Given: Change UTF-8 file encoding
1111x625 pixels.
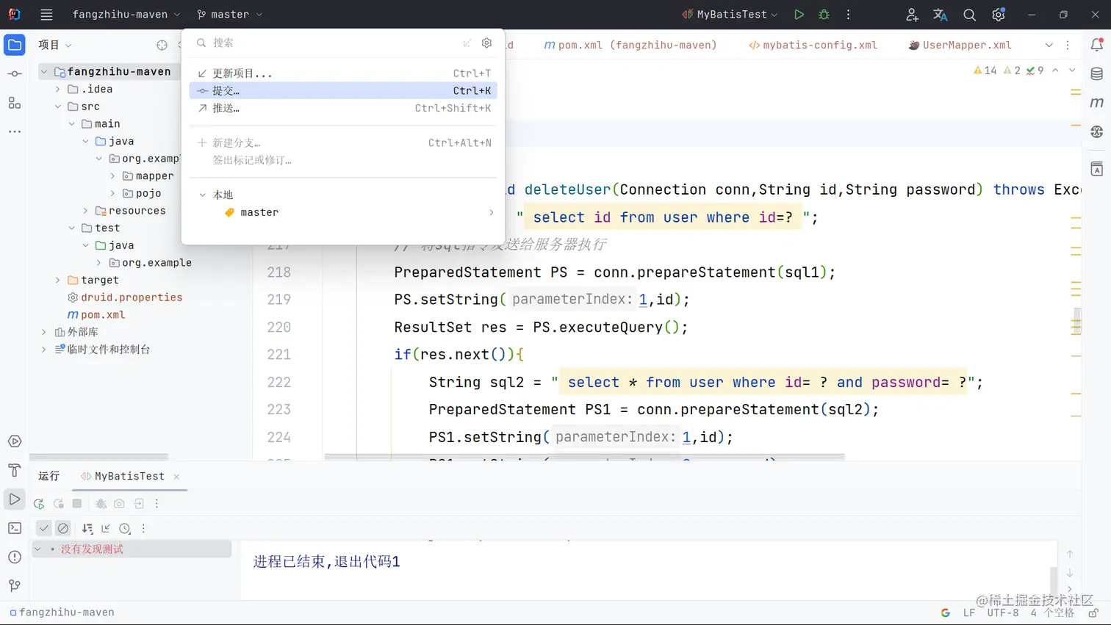Looking at the screenshot, I should 1002,612.
